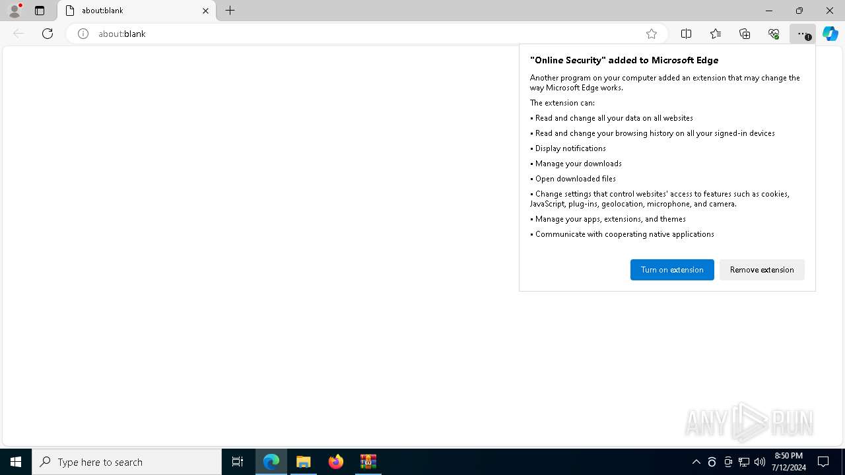Open network status tray icon
Viewport: 845px width, 475px height.
coord(744,462)
